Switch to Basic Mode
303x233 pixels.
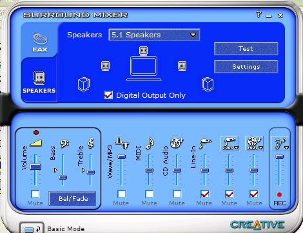click(x=32, y=228)
